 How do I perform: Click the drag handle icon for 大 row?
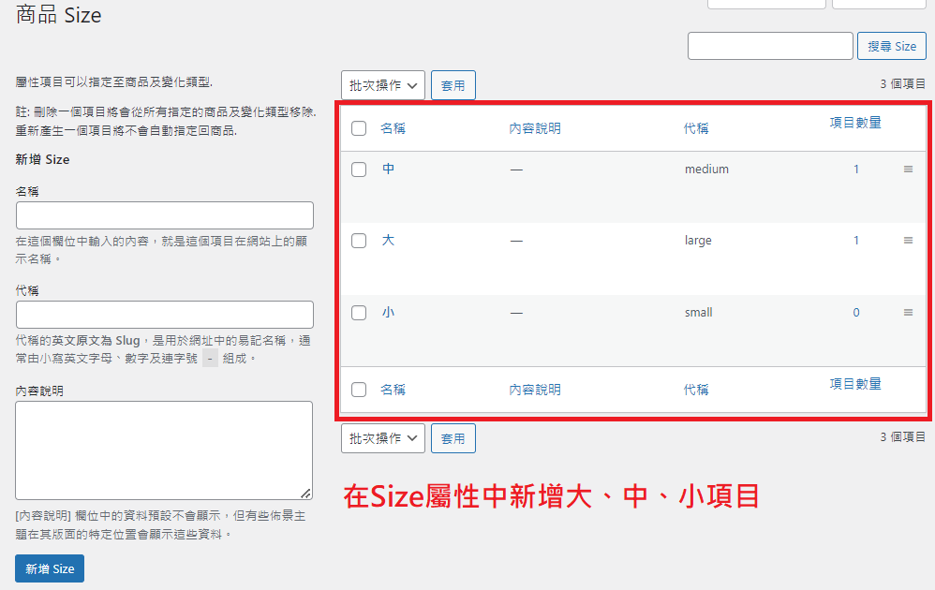click(x=908, y=241)
